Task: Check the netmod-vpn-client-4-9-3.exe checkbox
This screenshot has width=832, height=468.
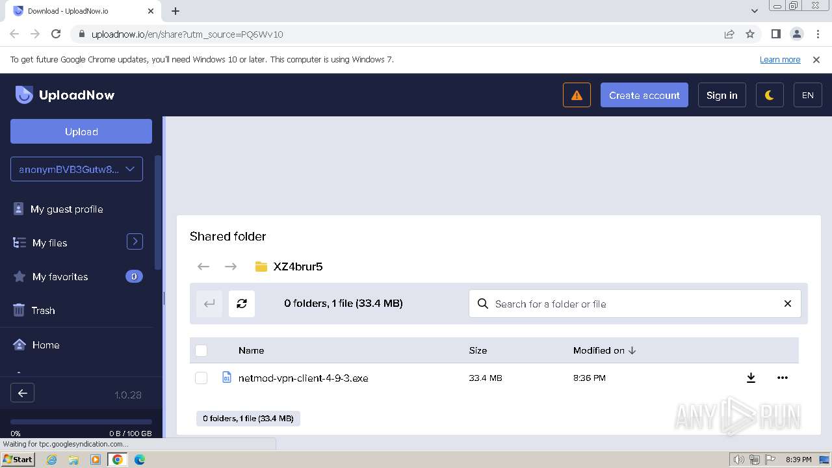Action: (x=201, y=378)
